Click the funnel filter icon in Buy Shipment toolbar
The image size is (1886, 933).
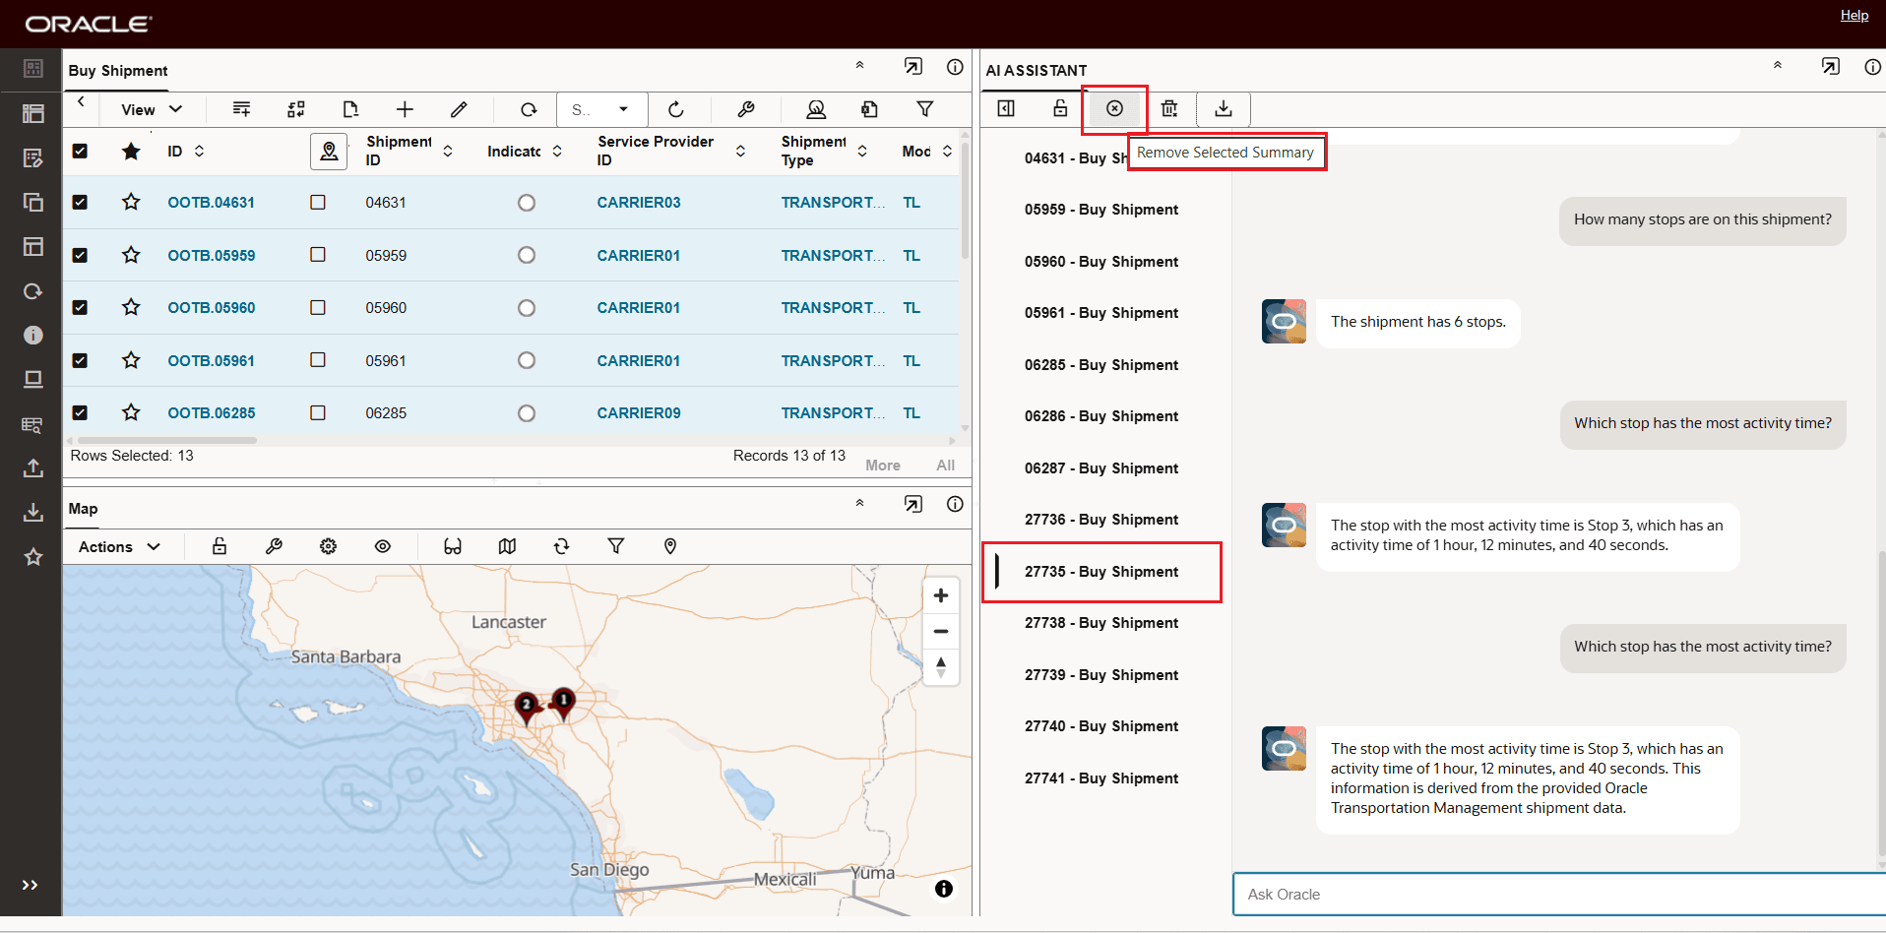(x=925, y=109)
